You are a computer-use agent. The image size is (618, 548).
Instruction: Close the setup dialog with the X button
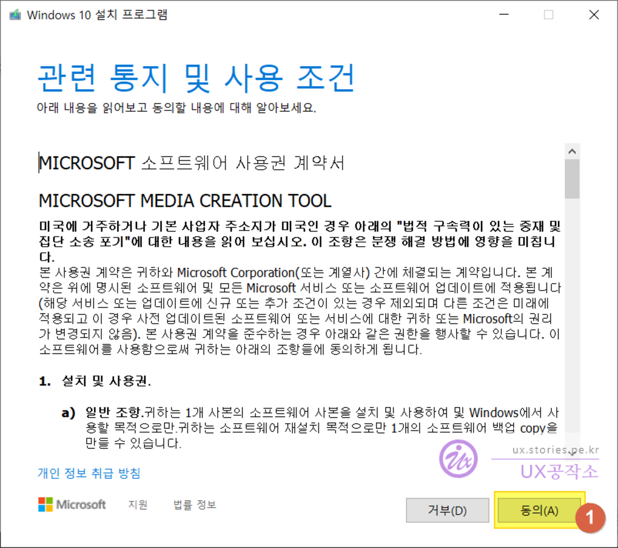pos(594,14)
